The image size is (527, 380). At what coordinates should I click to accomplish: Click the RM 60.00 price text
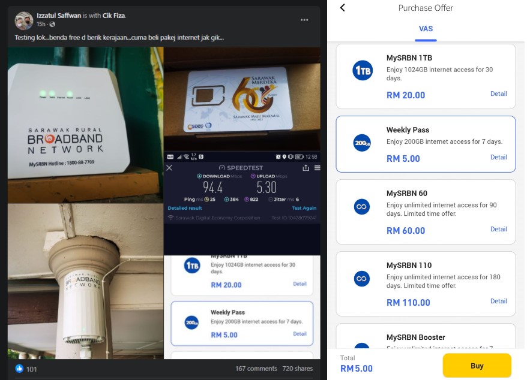[406, 231]
